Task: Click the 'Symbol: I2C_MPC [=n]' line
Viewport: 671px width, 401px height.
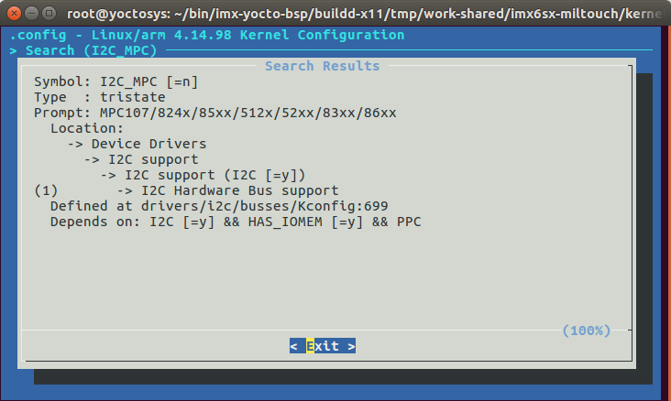Action: point(116,81)
